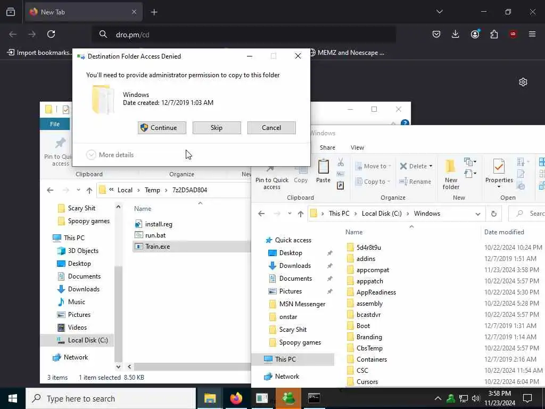Viewport: 545px width, 409px height.
Task: Open recent locations dropdown in Windows Explorer
Action: pos(290,214)
